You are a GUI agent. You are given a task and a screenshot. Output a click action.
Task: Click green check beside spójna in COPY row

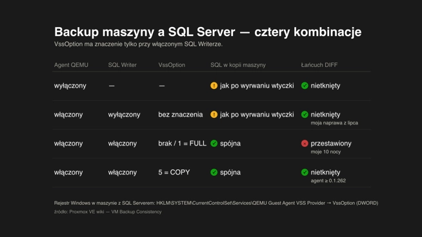tap(214, 172)
